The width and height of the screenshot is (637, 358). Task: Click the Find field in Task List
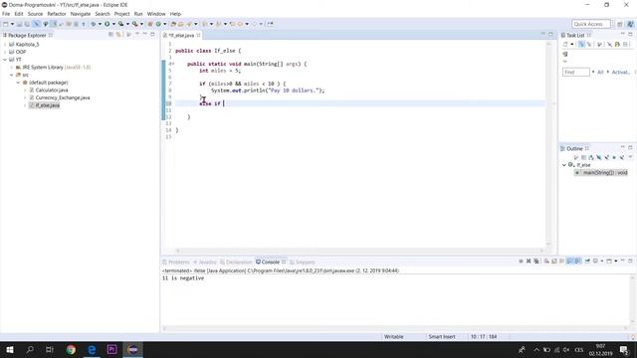point(575,73)
